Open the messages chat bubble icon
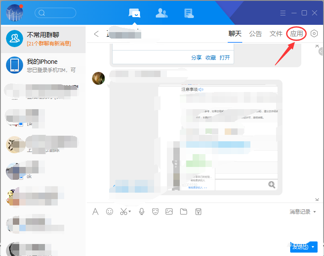This screenshot has height=256, width=324. (x=134, y=13)
